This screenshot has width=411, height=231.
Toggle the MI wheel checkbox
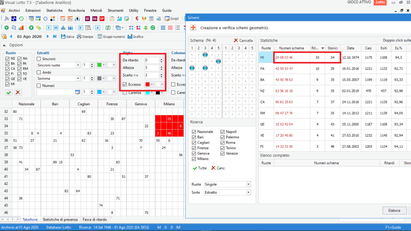click(7, 84)
